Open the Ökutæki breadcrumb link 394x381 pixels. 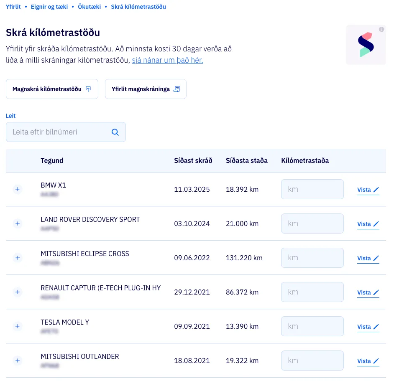[x=89, y=7]
